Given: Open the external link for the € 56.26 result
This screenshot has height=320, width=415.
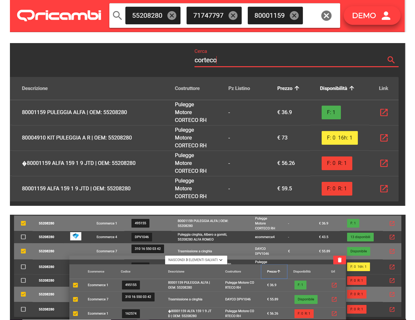Looking at the screenshot, I should tap(384, 163).
